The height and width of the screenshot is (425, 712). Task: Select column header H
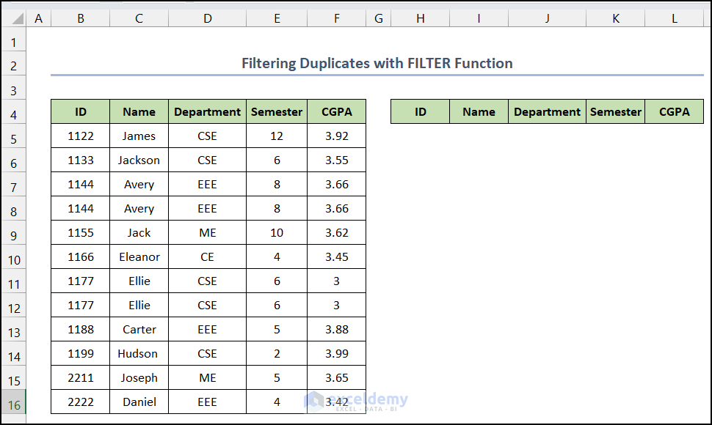[x=420, y=18]
